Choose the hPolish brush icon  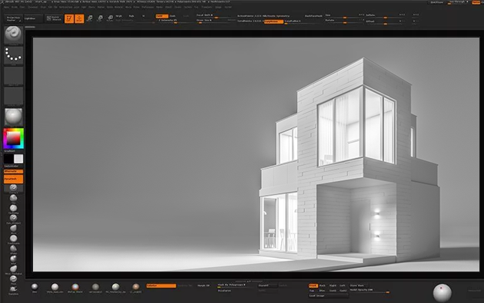click(13, 249)
